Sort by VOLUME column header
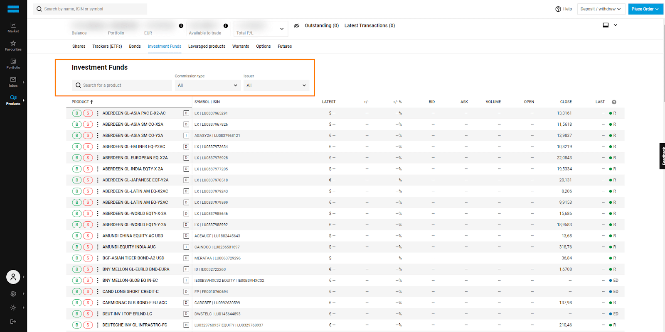Screen dimensions: 665x332 [493, 102]
